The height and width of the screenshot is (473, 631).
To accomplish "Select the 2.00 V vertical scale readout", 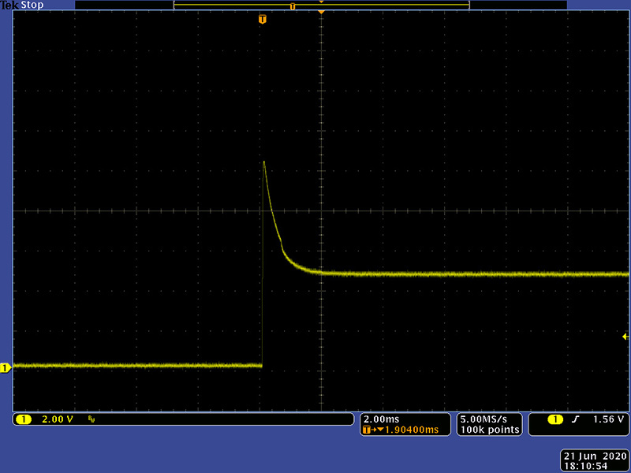I will 57,419.
